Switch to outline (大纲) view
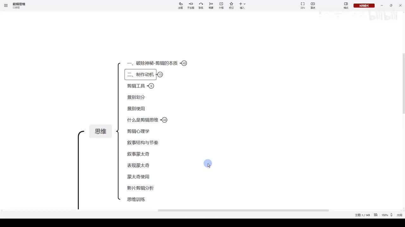This screenshot has width=405, height=227. pos(400,215)
